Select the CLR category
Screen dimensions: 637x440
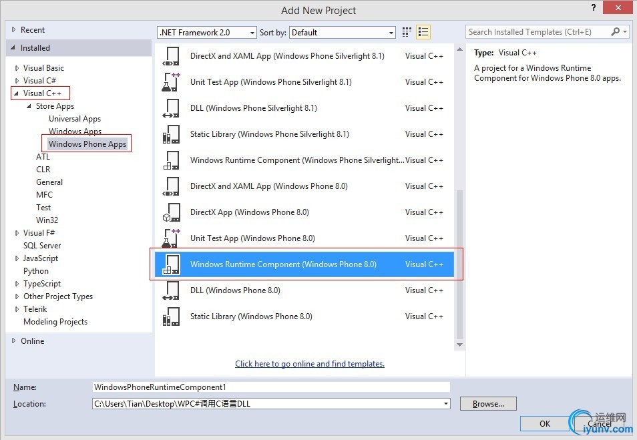tap(43, 170)
